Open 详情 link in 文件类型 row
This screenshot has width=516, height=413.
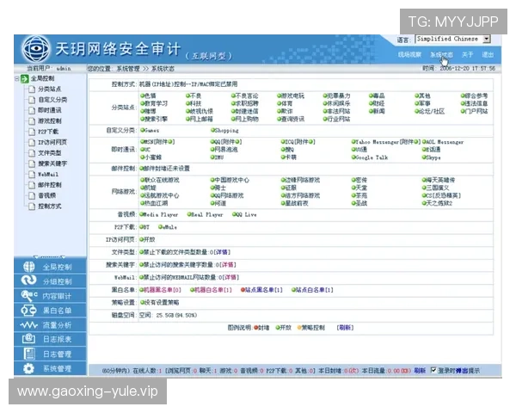pyautogui.click(x=222, y=252)
